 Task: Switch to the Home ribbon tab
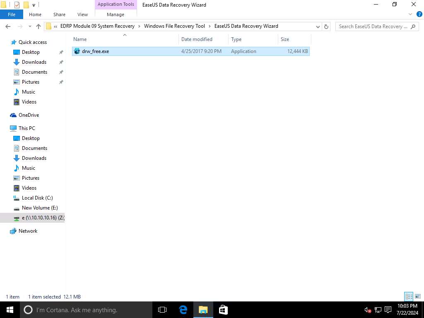point(35,14)
